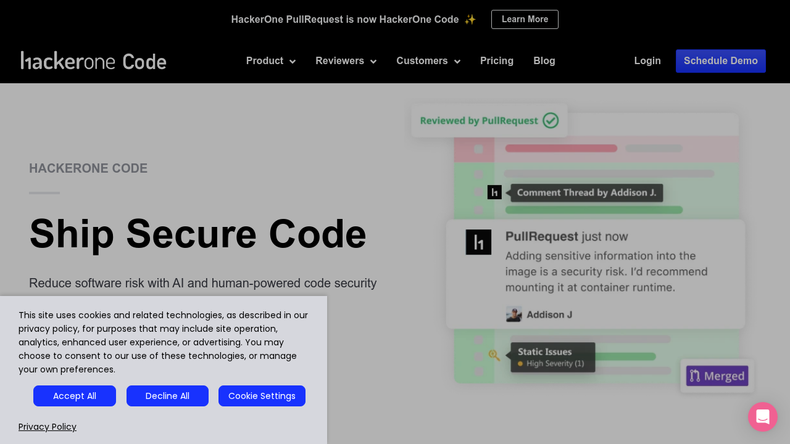Open the Intercom chat bubble
The height and width of the screenshot is (444, 790).
(763, 417)
